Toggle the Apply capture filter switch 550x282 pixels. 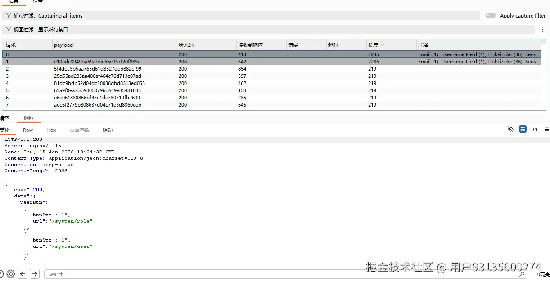pyautogui.click(x=491, y=16)
